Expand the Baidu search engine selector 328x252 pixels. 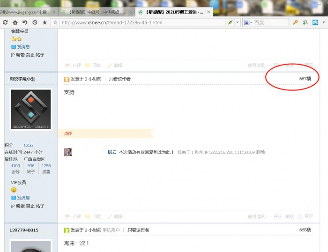coord(248,22)
